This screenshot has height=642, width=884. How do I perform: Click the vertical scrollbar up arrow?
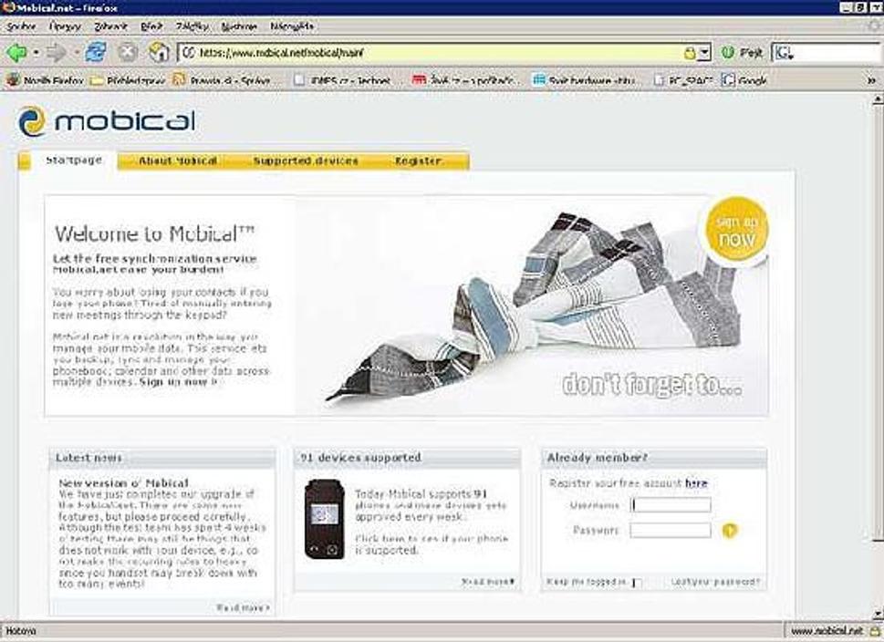878,99
